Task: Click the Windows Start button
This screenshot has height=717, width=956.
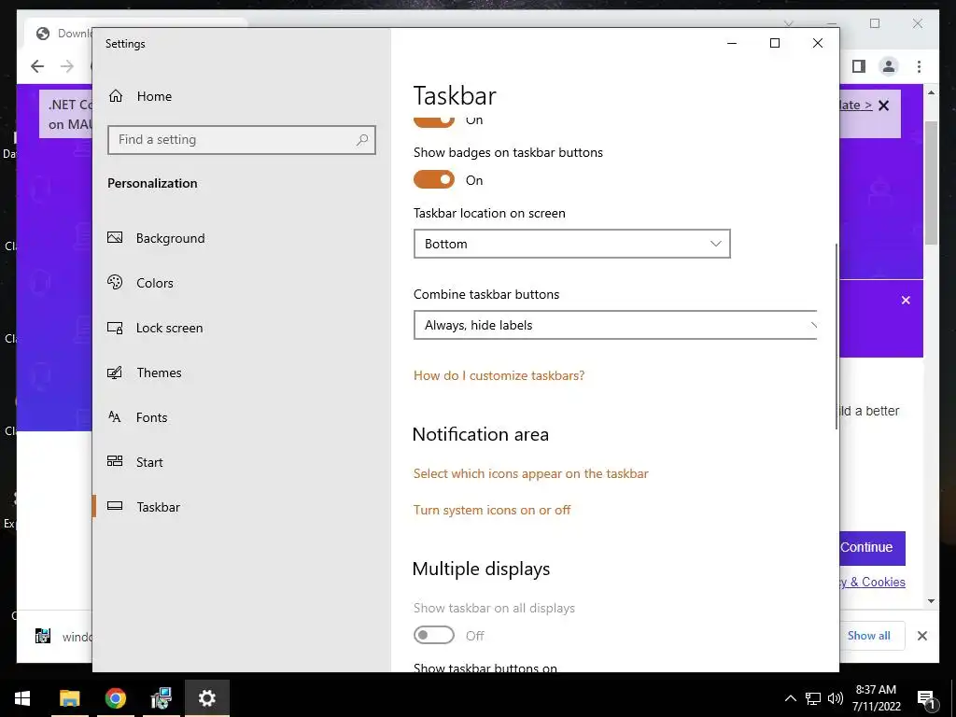Action: click(22, 698)
